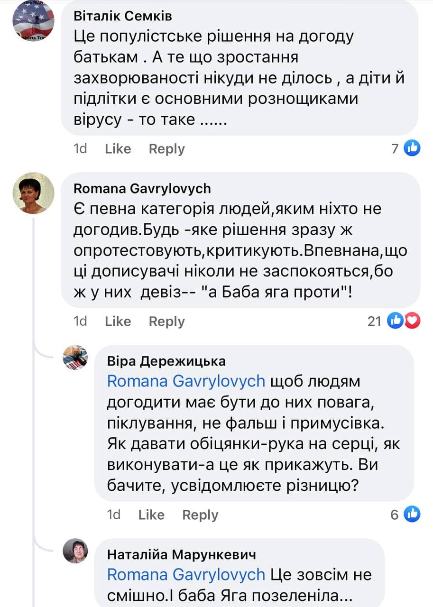Screen dimensions: 433x607
Task: Open Наталійа Марункевич's name link
Action: coord(182,554)
